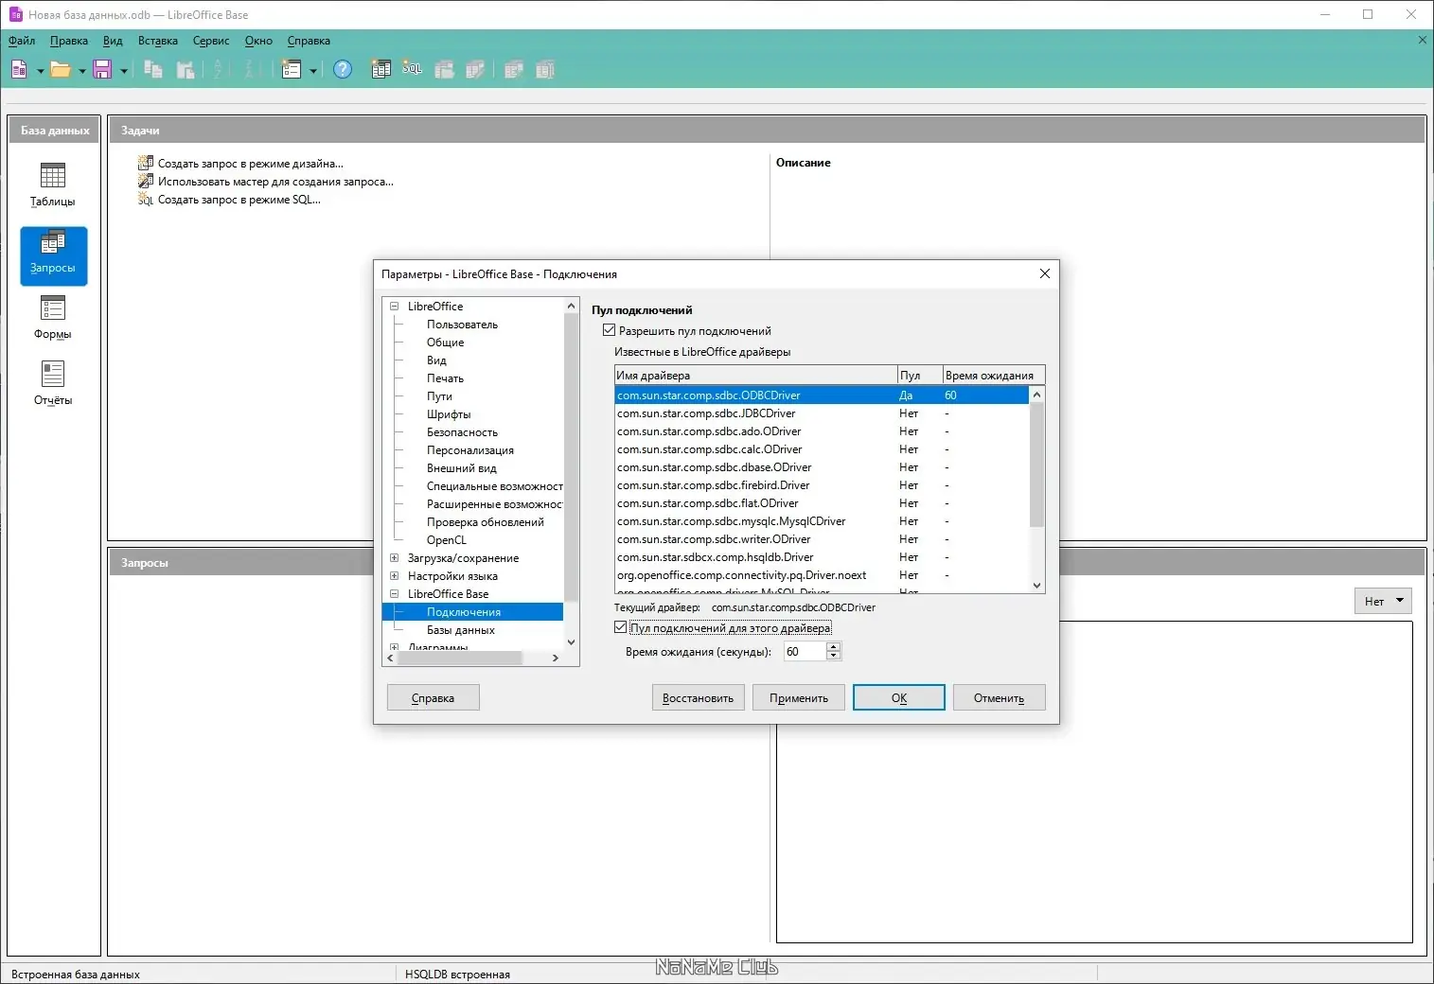Click the greyed Delete Query toolbar icon
Image resolution: width=1434 pixels, height=984 pixels.
click(514, 69)
